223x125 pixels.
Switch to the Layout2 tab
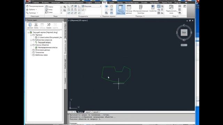tap(96, 112)
